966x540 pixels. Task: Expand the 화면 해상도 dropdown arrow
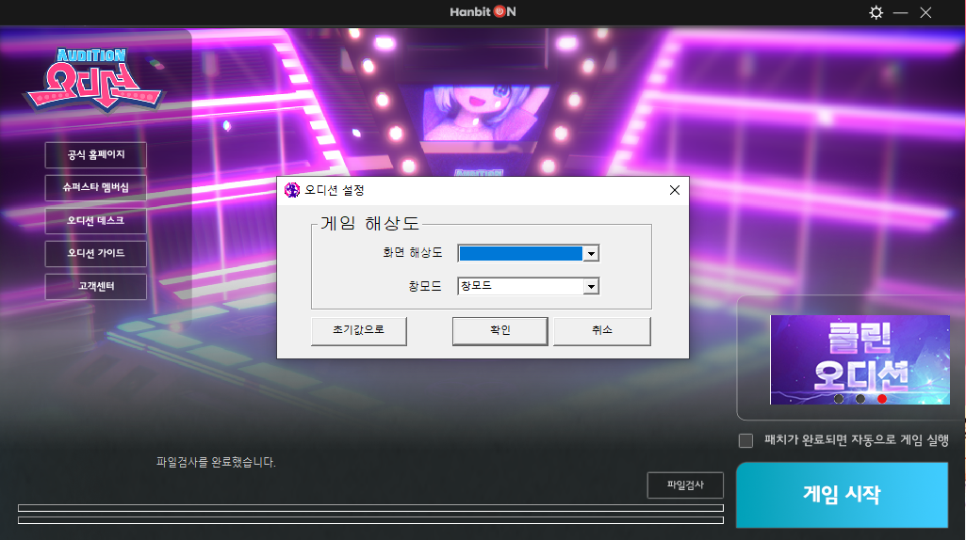[x=591, y=253]
